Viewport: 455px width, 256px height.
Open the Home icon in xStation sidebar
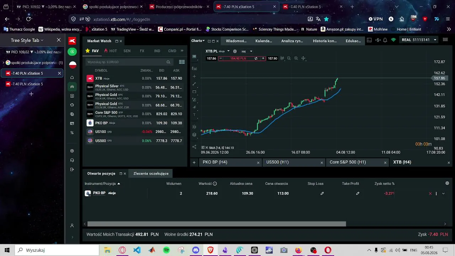pyautogui.click(x=72, y=78)
